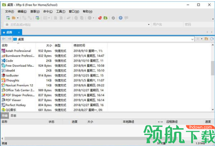This screenshot has width=215, height=146.
Task: Sort files by the 大小 column header
Action: point(45,45)
